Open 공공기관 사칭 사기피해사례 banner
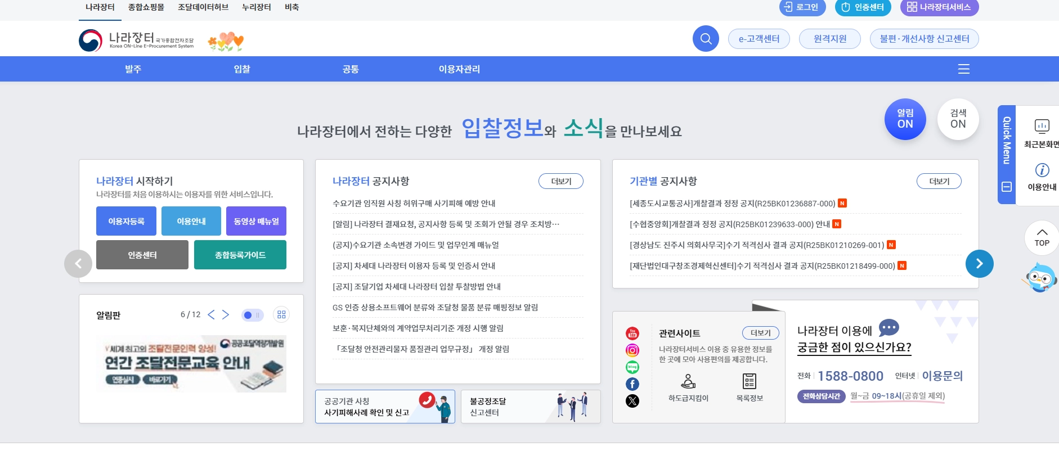Viewport: 1059px width, 451px height. [385, 407]
